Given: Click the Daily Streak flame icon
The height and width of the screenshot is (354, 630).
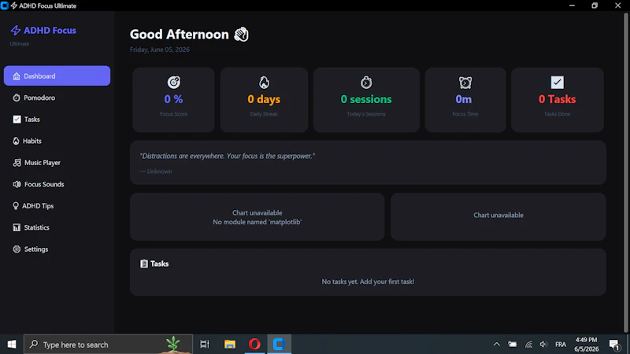Looking at the screenshot, I should (264, 83).
